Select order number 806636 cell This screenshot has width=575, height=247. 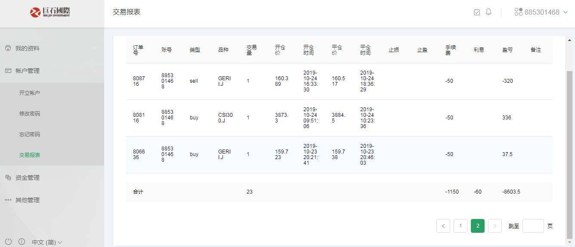[x=139, y=154]
